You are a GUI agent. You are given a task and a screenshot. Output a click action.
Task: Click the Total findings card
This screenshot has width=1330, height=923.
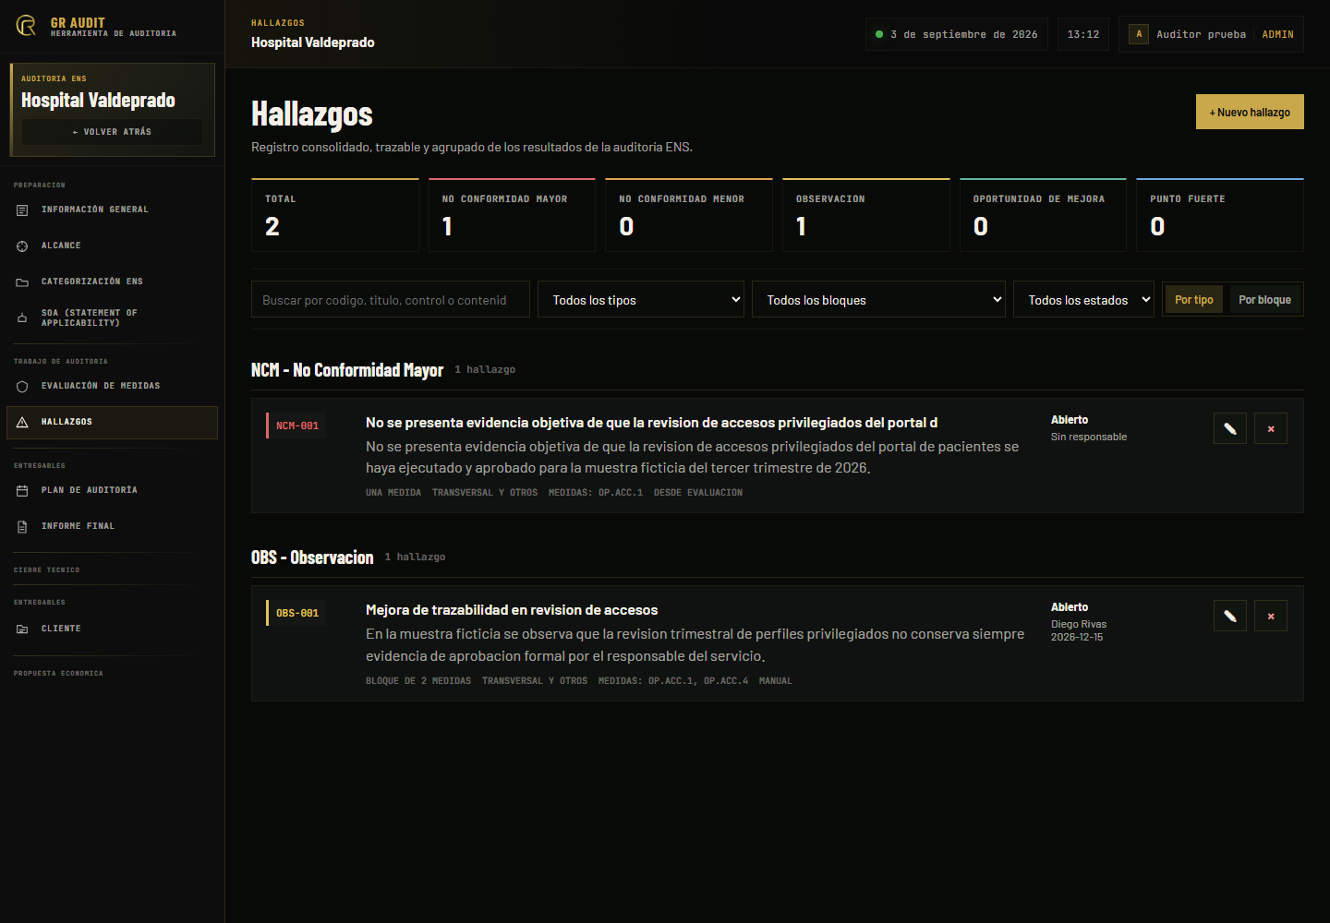[x=335, y=215]
